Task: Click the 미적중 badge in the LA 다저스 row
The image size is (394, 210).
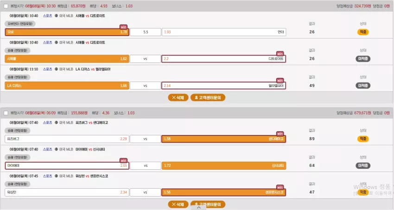Action: coord(363,86)
